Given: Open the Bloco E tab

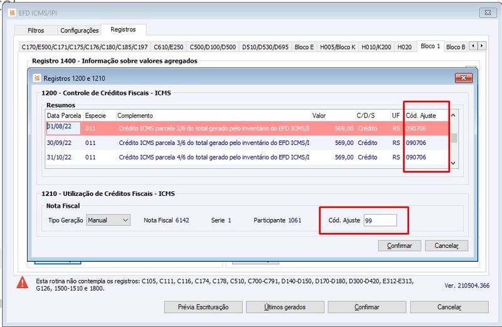Looking at the screenshot, I should 304,47.
